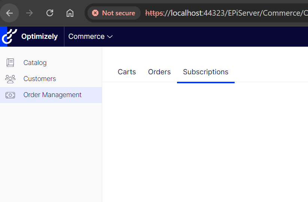Click the Optimizely logo icon

click(x=9, y=36)
